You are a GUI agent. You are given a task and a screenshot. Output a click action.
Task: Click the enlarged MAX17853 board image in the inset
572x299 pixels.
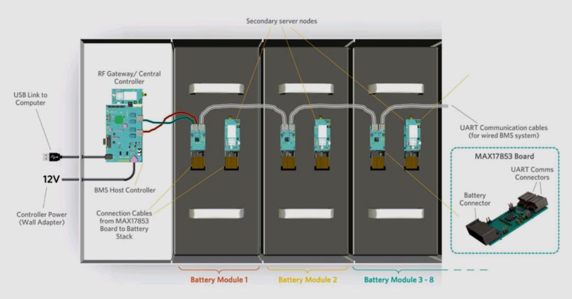pyautogui.click(x=506, y=219)
